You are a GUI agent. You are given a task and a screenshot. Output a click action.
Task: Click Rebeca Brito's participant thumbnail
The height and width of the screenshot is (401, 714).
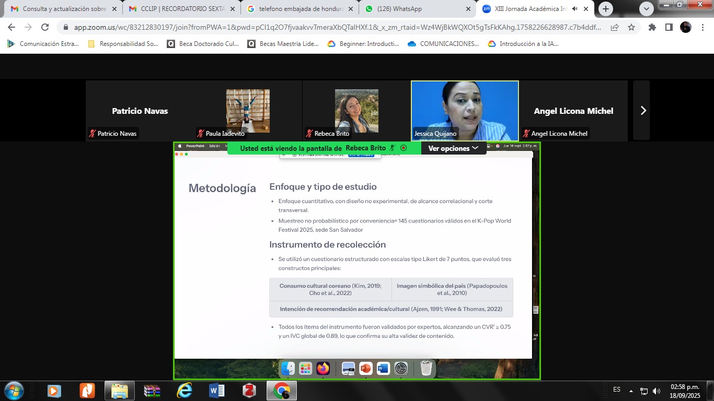tap(356, 111)
